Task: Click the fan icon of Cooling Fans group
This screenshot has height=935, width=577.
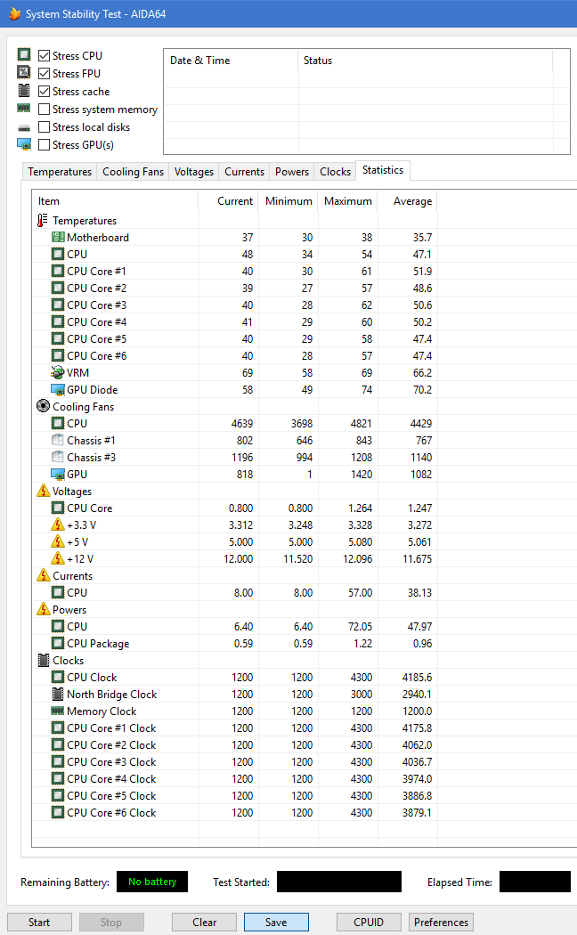Action: pyautogui.click(x=43, y=406)
